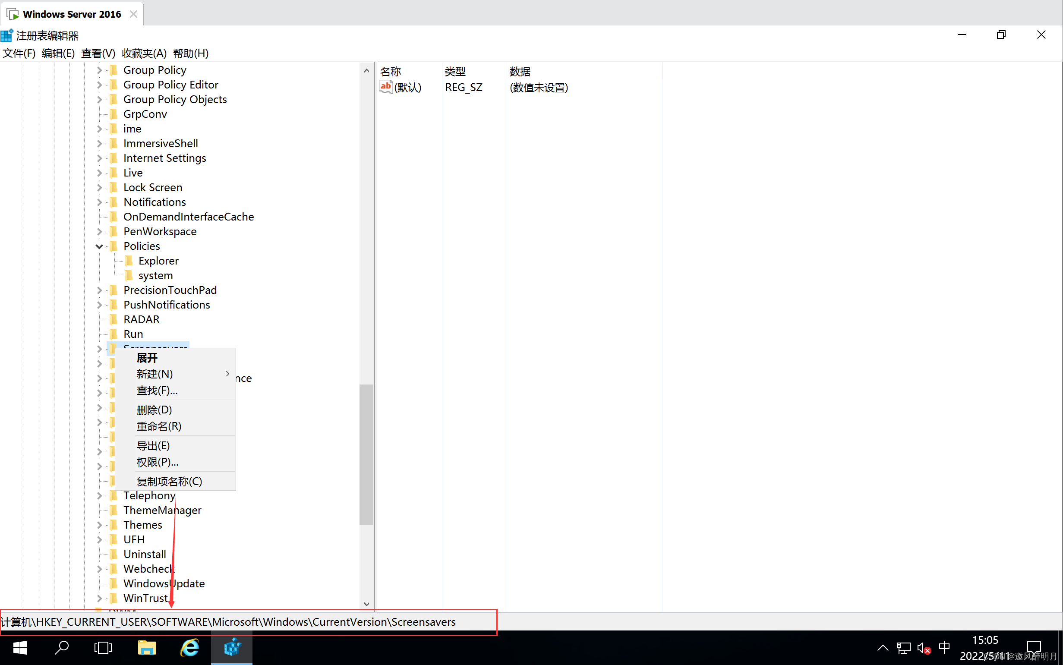Open the 查看(V) menu
1063x665 pixels.
click(x=98, y=53)
